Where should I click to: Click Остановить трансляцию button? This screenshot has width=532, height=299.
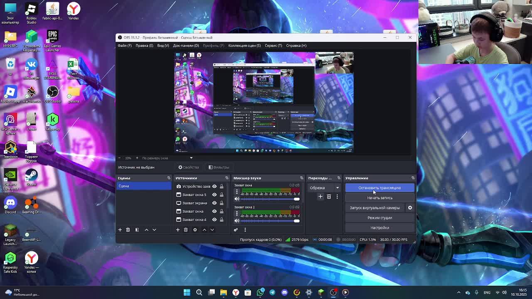(379, 188)
